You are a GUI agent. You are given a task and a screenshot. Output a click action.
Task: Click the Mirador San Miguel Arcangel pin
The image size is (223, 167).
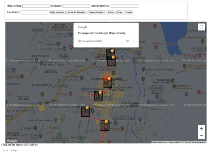pyautogui.click(x=173, y=80)
